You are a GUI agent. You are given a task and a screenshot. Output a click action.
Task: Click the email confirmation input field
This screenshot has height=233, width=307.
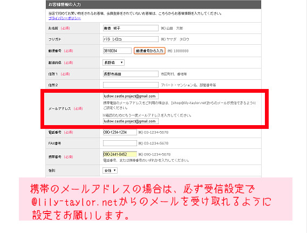coord(131,121)
